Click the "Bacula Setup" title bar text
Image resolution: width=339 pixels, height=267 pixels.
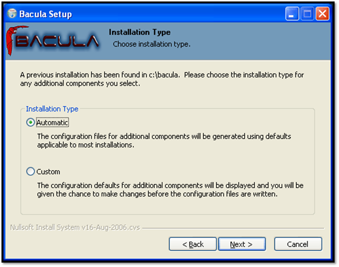(x=45, y=14)
